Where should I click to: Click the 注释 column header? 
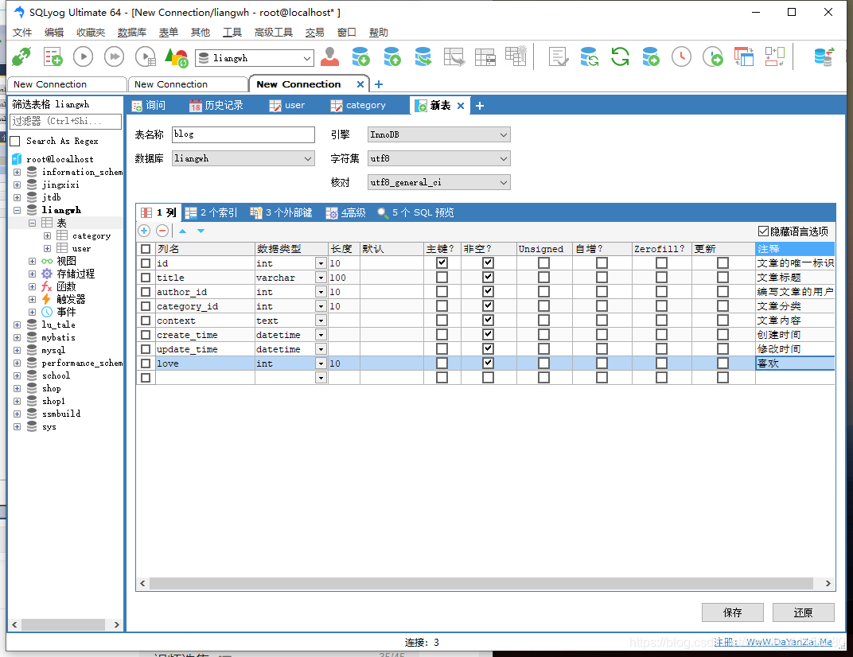pyautogui.click(x=795, y=249)
